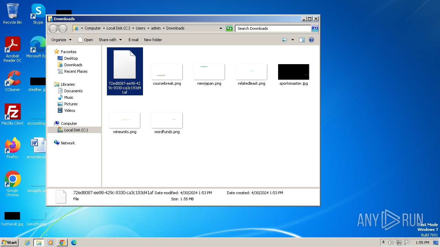
Task: Click the 1:55 PM taskbar clock
Action: [x=422, y=243]
